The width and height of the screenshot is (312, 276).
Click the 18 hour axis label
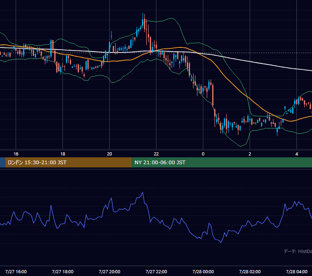point(63,154)
